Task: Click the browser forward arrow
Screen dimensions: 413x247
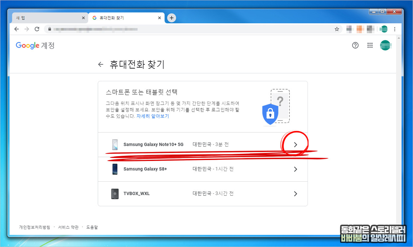Action: coord(27,29)
